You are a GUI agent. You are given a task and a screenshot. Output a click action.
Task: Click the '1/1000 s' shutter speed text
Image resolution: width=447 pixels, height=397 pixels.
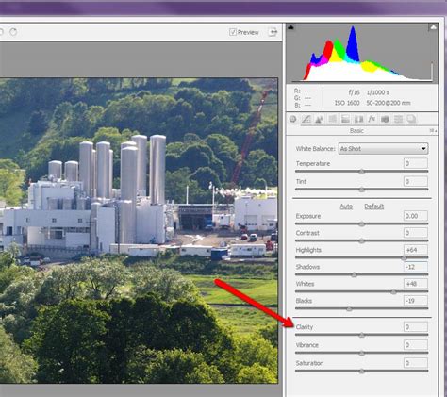(378, 92)
